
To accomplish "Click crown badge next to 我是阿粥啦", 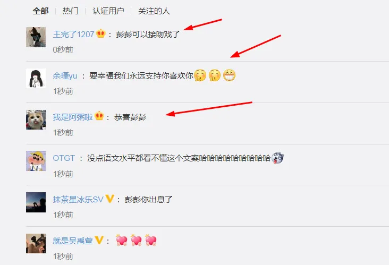I will [99, 116].
